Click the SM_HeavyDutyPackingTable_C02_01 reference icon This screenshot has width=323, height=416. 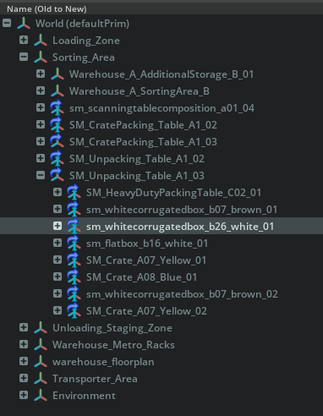pyautogui.click(x=74, y=193)
